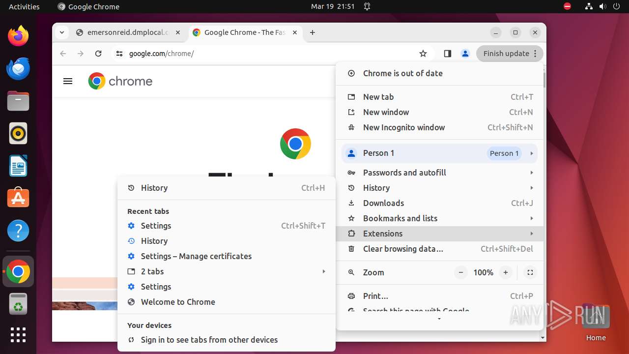Open the tab search dropdown arrow
The width and height of the screenshot is (629, 354).
[x=61, y=32]
